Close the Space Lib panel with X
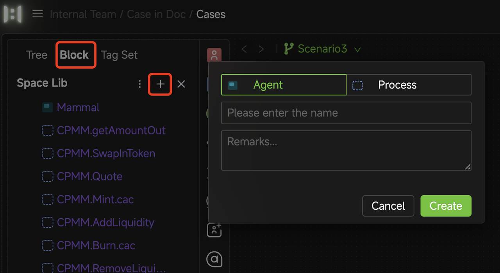500x273 pixels. click(181, 84)
